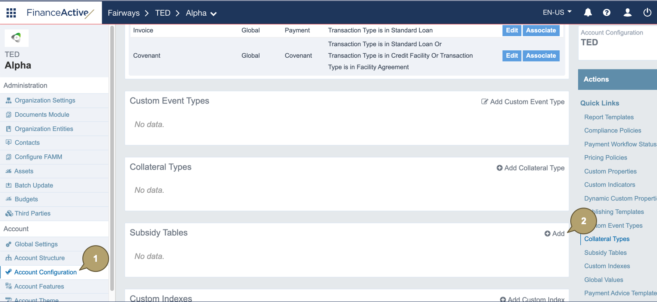Open Report Templates quick link
The image size is (657, 302).
click(609, 117)
